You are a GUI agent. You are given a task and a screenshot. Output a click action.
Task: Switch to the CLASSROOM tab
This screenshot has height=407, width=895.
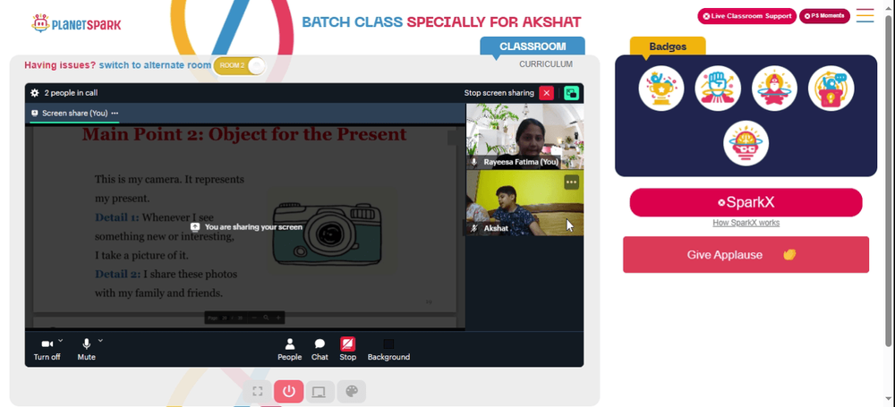point(533,47)
